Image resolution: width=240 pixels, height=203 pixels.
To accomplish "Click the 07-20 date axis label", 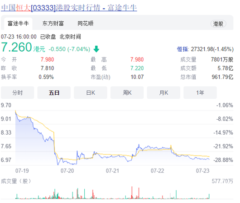I will [67, 171].
